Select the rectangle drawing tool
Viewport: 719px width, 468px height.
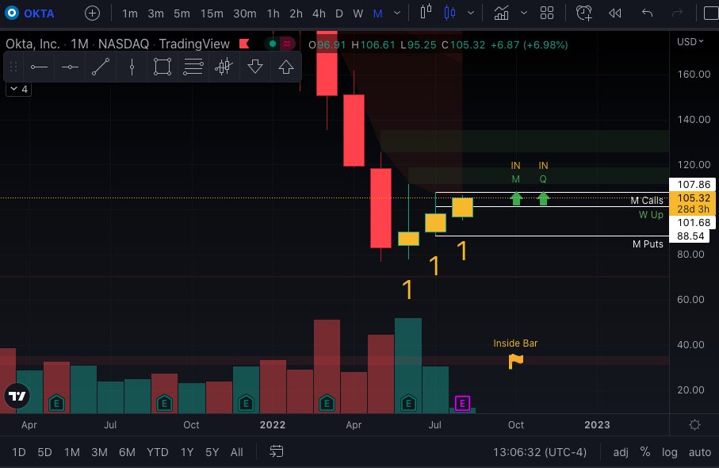163,67
